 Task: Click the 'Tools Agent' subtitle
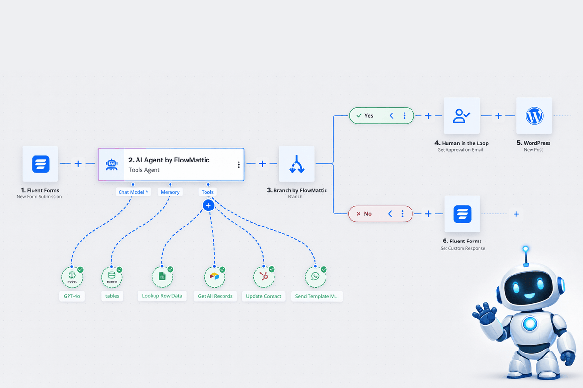[144, 170]
